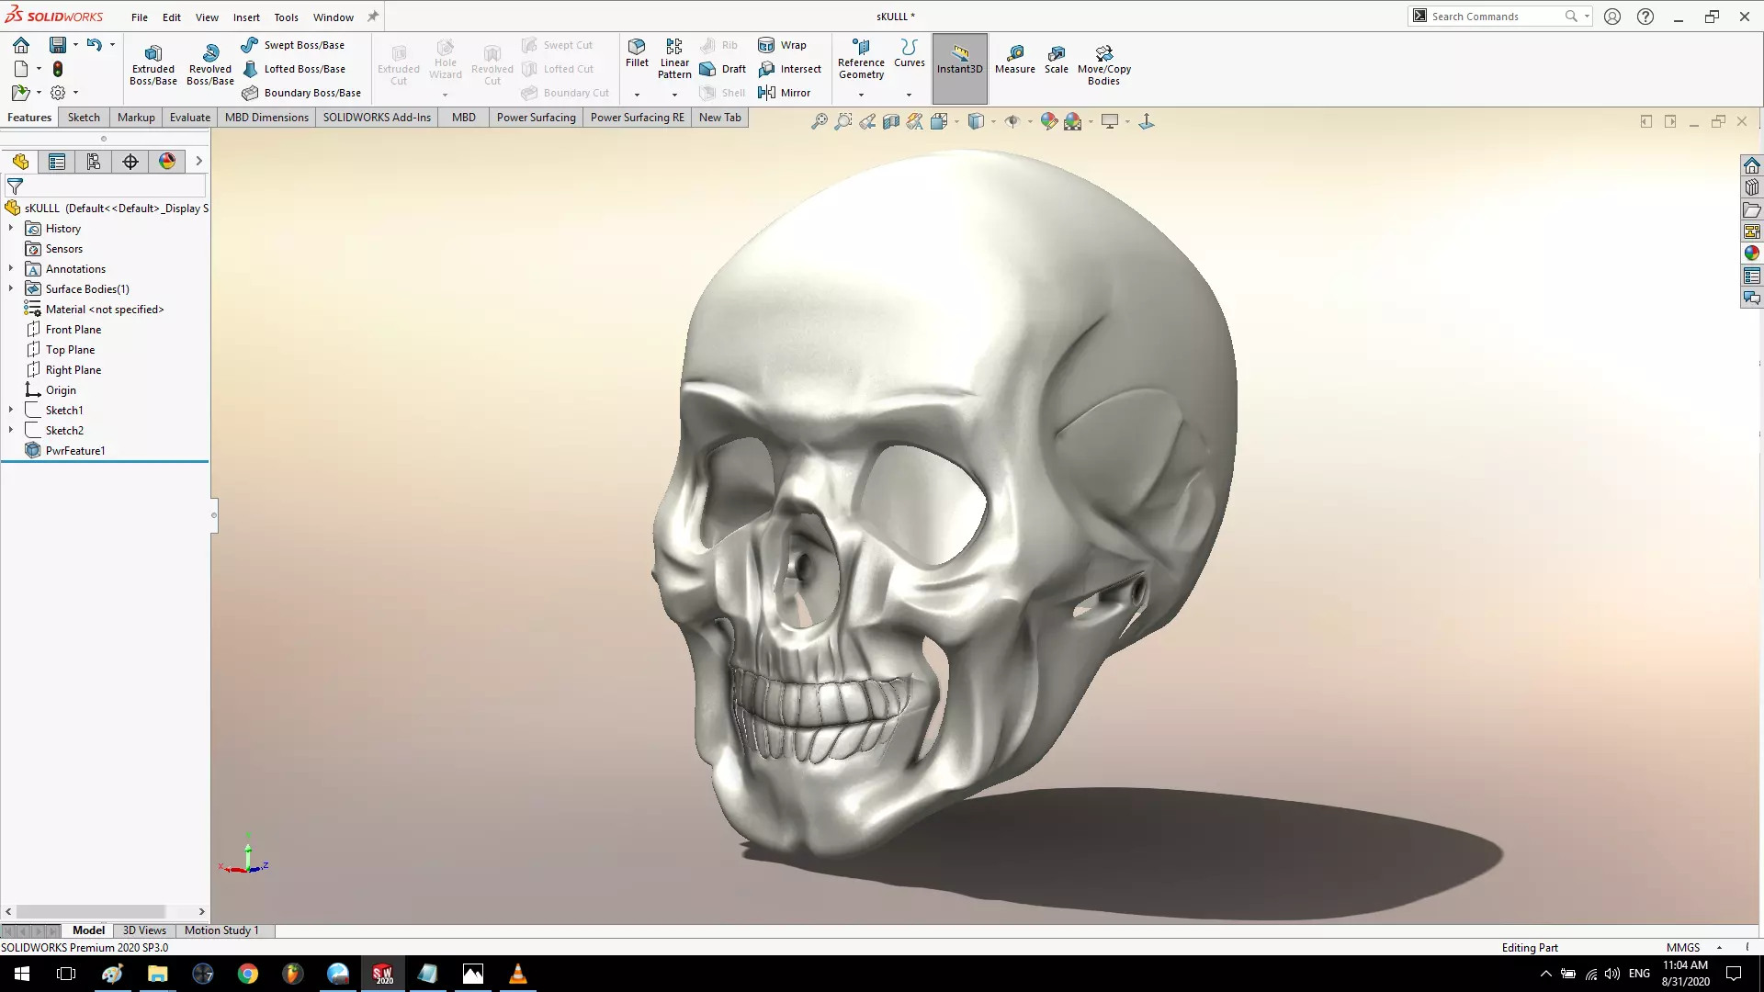1764x992 pixels.
Task: Use the Intersect tool
Action: pos(790,69)
